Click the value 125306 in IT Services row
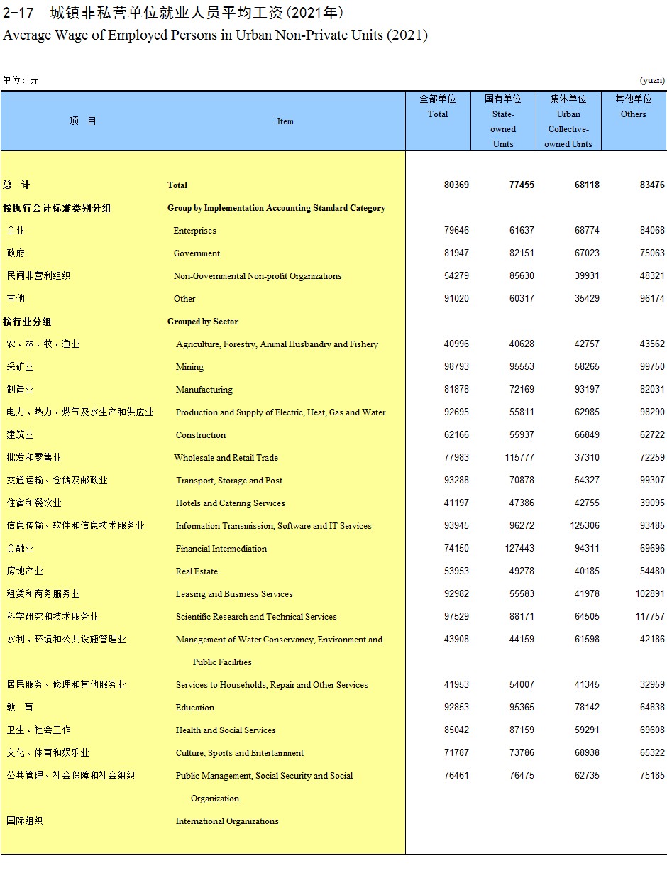Screen dimensions: 667x878 tap(585, 526)
